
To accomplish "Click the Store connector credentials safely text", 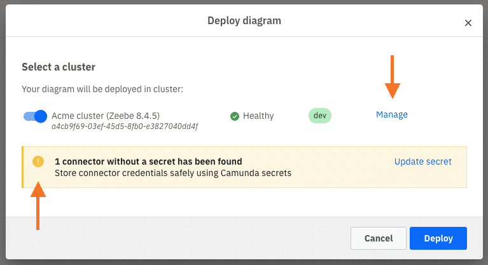I will point(173,173).
